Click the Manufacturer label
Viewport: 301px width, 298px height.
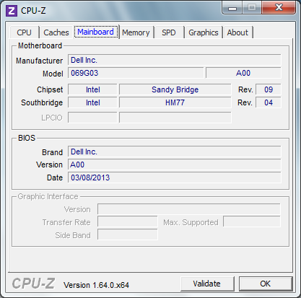(x=39, y=61)
